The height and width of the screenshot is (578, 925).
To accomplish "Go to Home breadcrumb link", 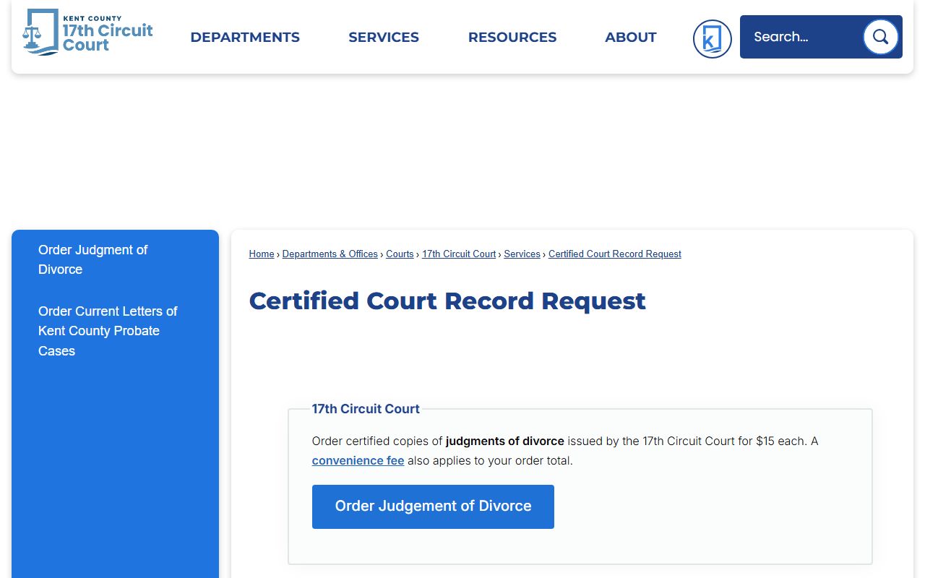I will click(262, 254).
